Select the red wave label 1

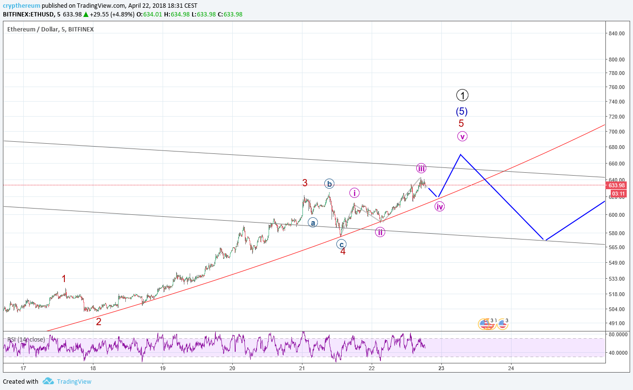pos(64,279)
